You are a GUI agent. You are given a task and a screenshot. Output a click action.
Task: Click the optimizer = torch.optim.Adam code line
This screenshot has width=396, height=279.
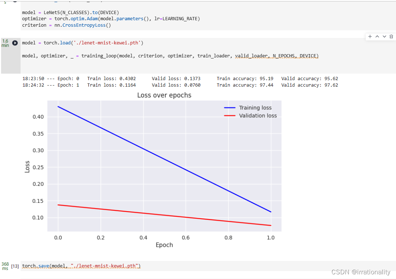click(x=111, y=19)
